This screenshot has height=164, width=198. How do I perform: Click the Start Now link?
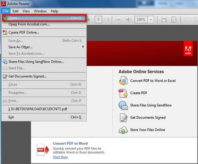click(60, 157)
